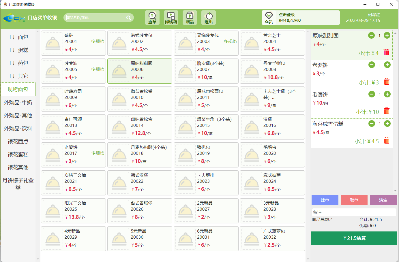Add 阳光三文治 to order
The width and height of the screenshot is (399, 262).
(73, 211)
